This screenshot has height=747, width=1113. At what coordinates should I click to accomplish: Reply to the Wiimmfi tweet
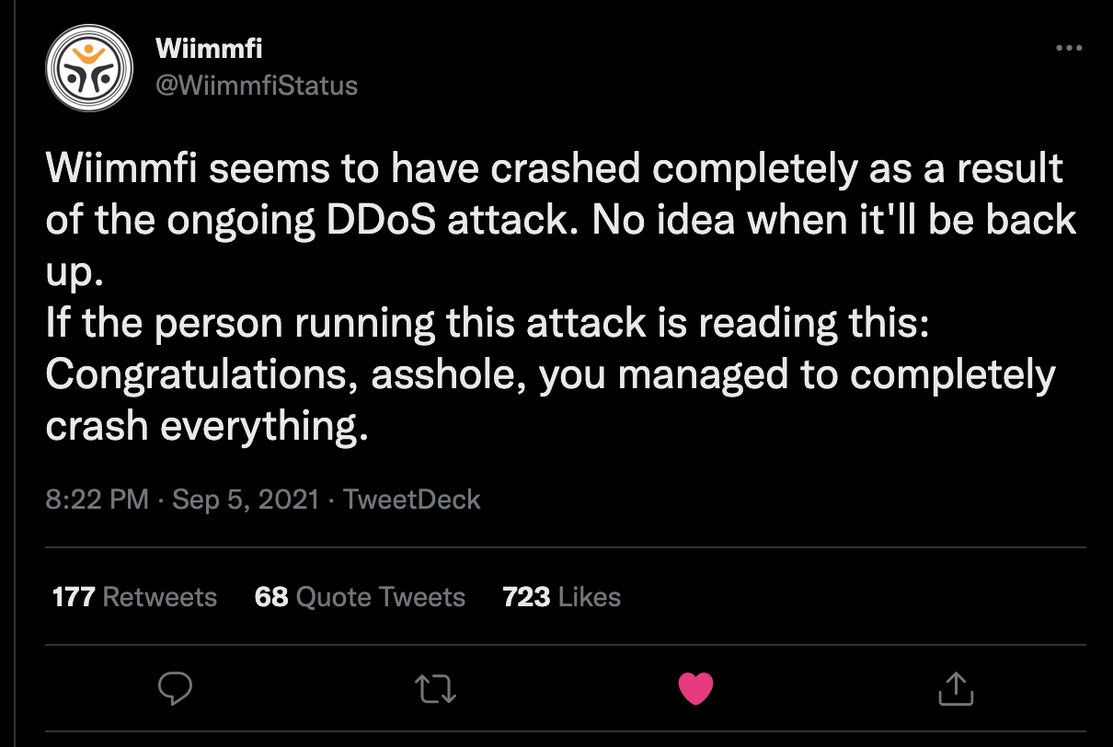174,687
